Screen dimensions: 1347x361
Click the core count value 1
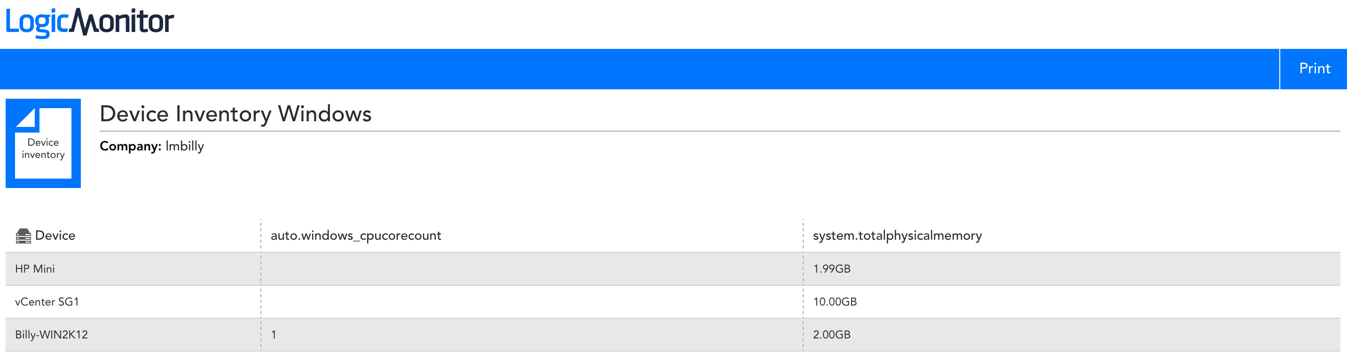tap(274, 335)
